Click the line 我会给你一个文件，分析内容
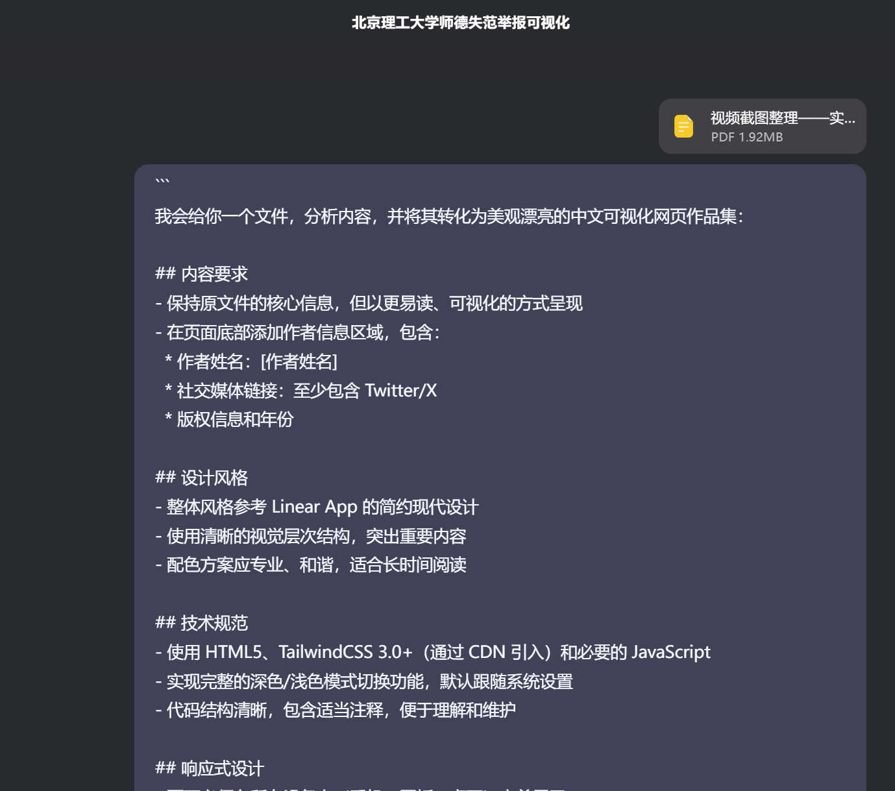The image size is (895, 791). tap(448, 216)
